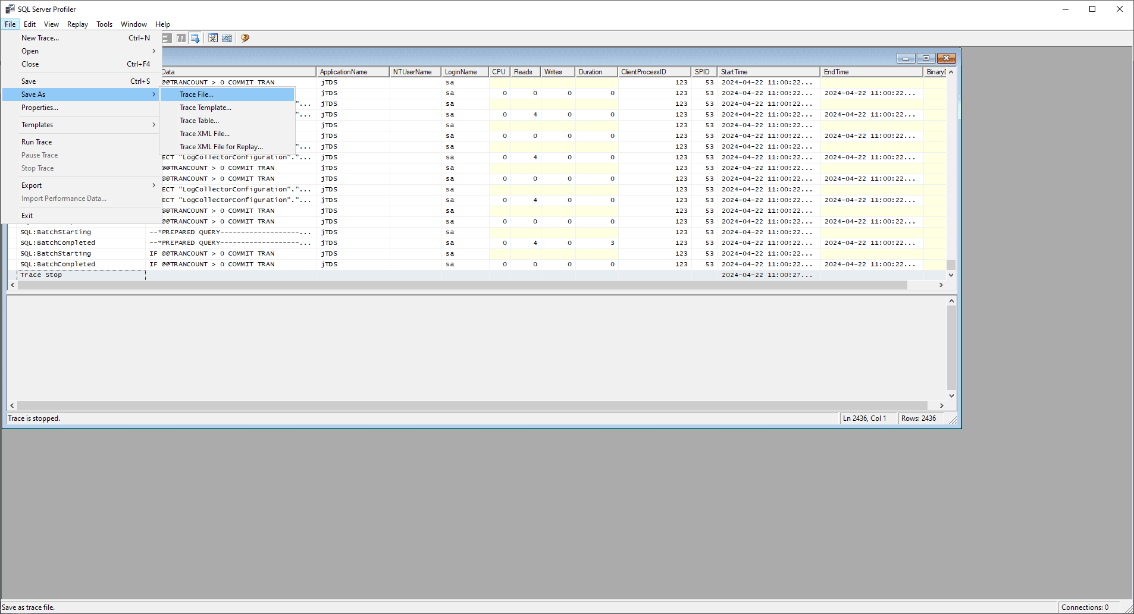Highlight the Save As menu entry
This screenshot has width=1134, height=614.
coord(82,95)
